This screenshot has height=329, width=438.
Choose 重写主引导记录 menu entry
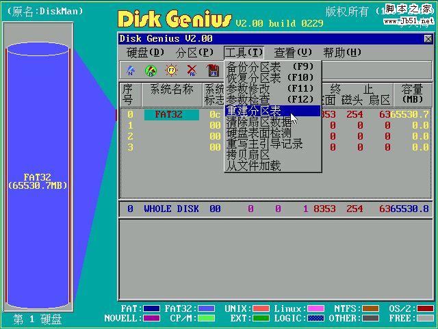(x=264, y=144)
